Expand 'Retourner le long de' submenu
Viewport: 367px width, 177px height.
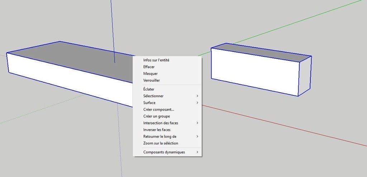coord(159,137)
